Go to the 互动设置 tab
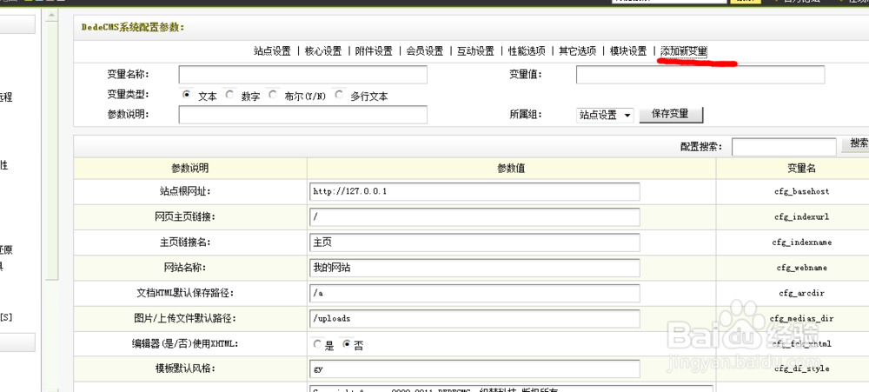The image size is (869, 392). pos(475,51)
